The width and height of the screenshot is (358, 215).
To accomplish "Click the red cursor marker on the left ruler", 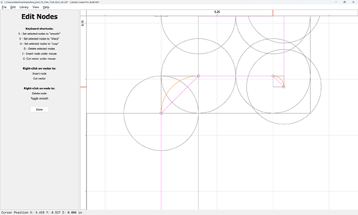I will coord(84,87).
